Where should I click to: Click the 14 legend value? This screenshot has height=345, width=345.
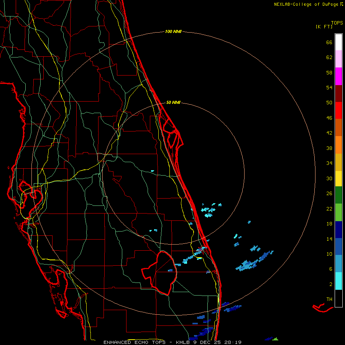[x=329, y=239]
